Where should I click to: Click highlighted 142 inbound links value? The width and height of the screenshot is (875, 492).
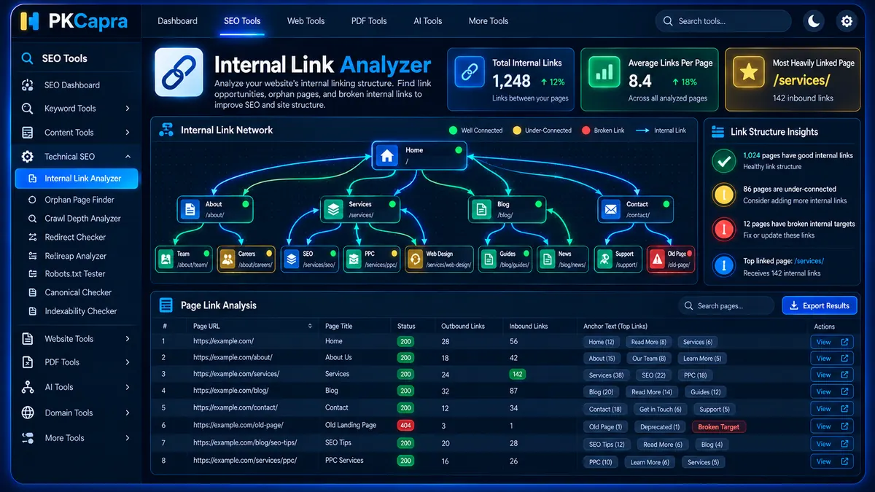[x=518, y=374]
